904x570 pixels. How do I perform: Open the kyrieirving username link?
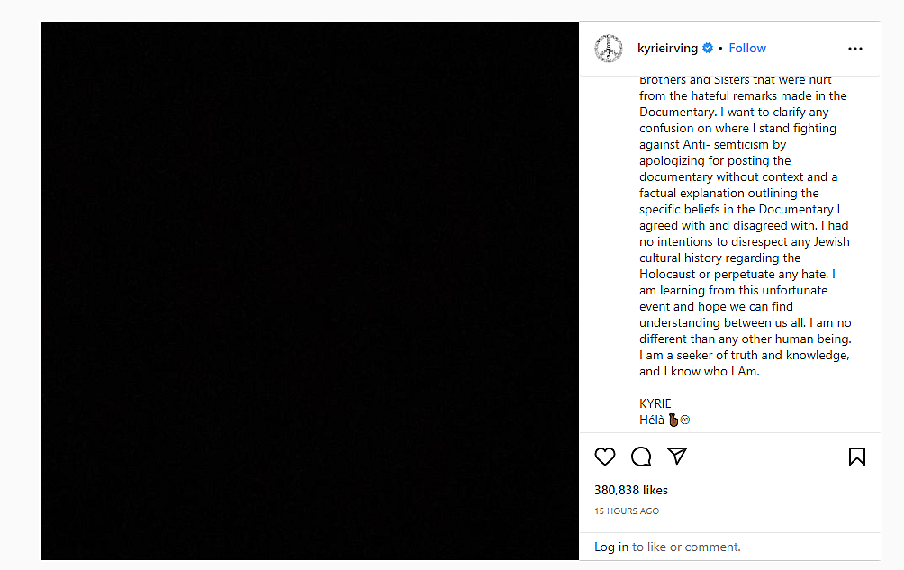tap(667, 49)
